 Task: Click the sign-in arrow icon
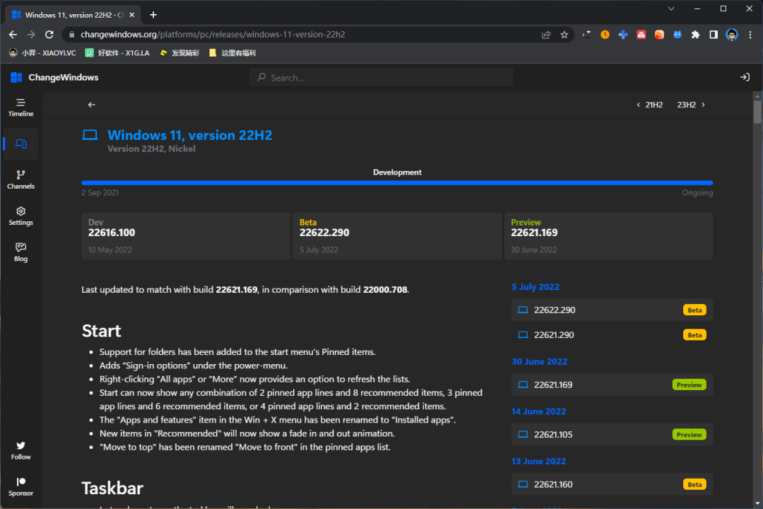tap(744, 78)
